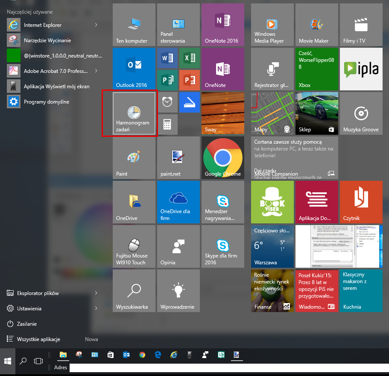Launch Windows Media Player tile
This screenshot has height=376, width=389.
272,25
